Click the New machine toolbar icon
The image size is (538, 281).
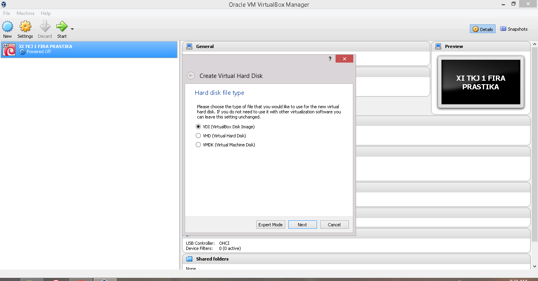pyautogui.click(x=7, y=27)
